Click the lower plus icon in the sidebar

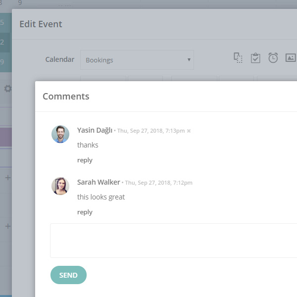[x=8, y=226]
